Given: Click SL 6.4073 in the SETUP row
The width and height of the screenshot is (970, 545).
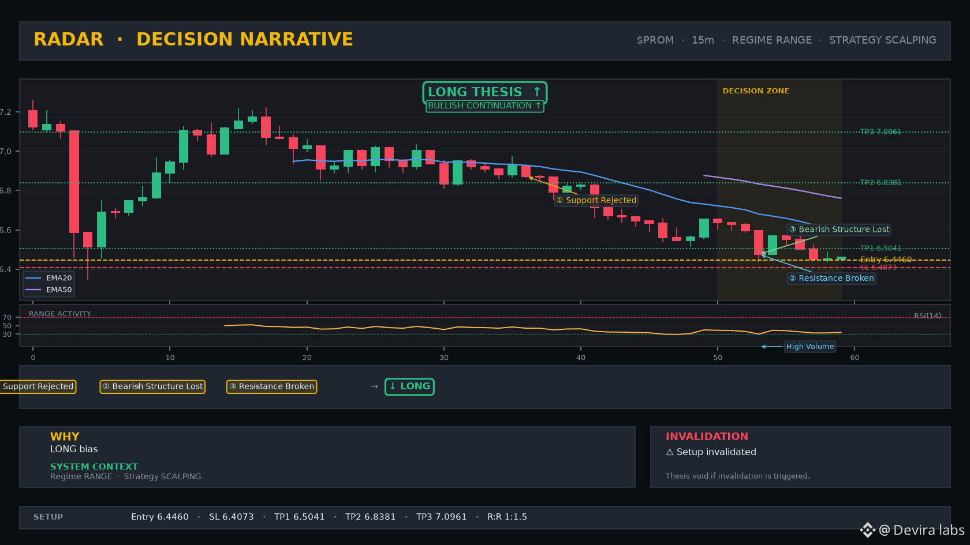Looking at the screenshot, I should tap(231, 517).
